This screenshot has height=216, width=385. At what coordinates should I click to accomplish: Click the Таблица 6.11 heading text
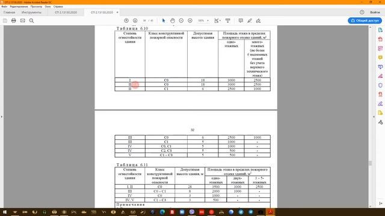point(132,165)
